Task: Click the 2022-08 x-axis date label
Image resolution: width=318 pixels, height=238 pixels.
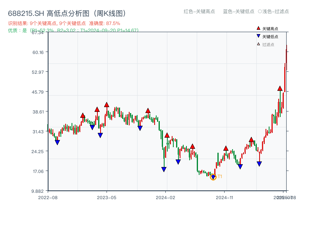Action: click(x=48, y=197)
